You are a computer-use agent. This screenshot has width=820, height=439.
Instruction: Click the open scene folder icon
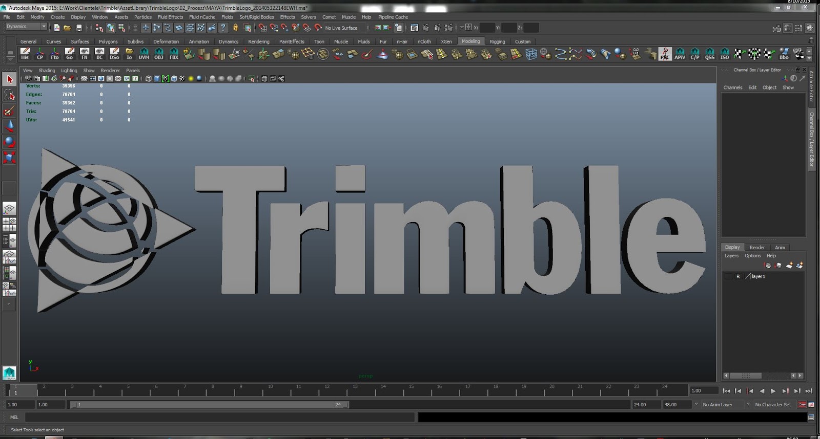(x=67, y=28)
